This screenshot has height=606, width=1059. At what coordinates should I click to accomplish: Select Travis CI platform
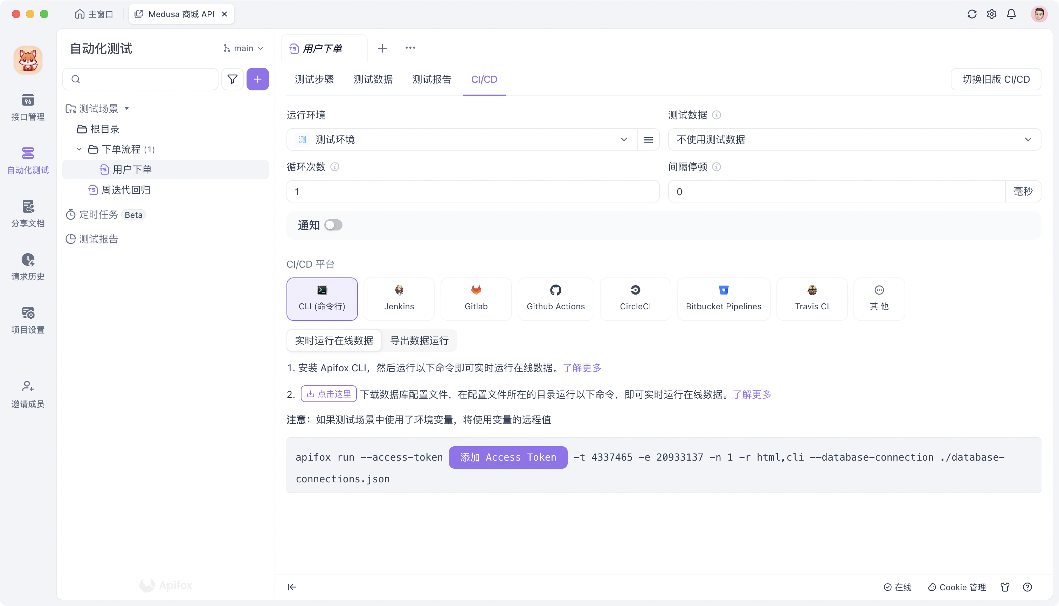811,299
